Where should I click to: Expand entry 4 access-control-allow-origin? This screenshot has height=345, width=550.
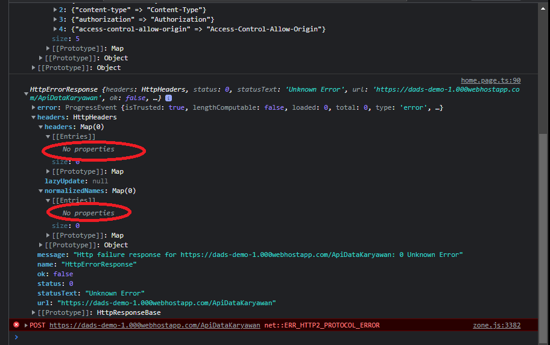[55, 29]
